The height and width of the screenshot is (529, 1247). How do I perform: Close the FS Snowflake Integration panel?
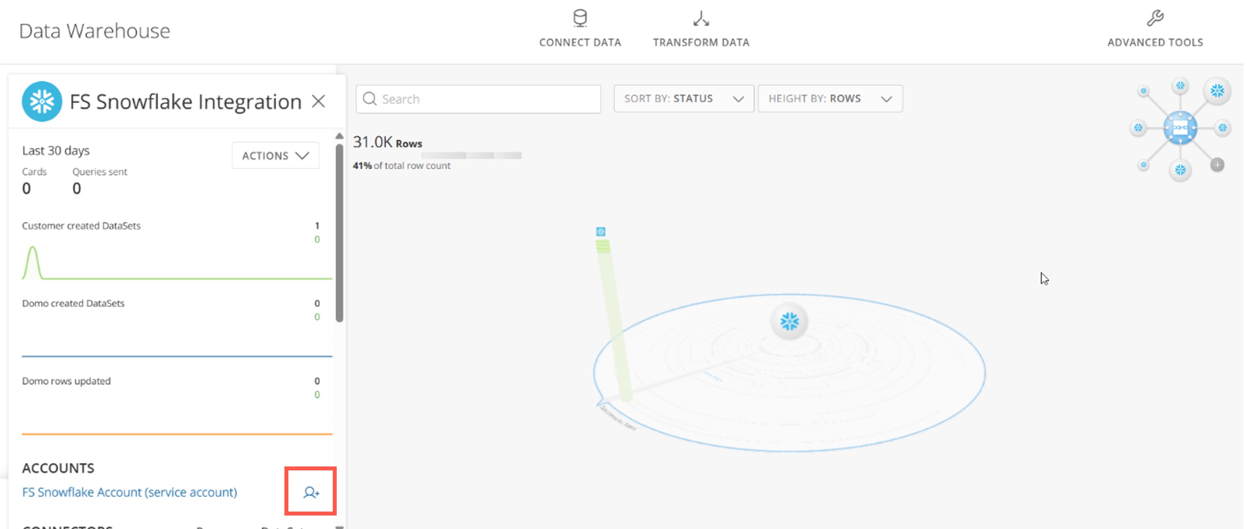(x=318, y=101)
